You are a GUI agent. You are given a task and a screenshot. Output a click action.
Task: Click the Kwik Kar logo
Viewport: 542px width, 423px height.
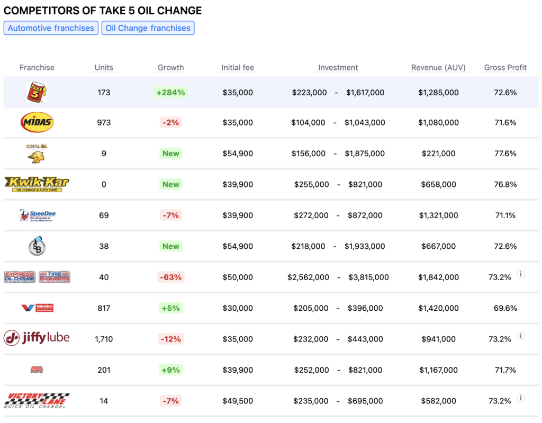[37, 184]
